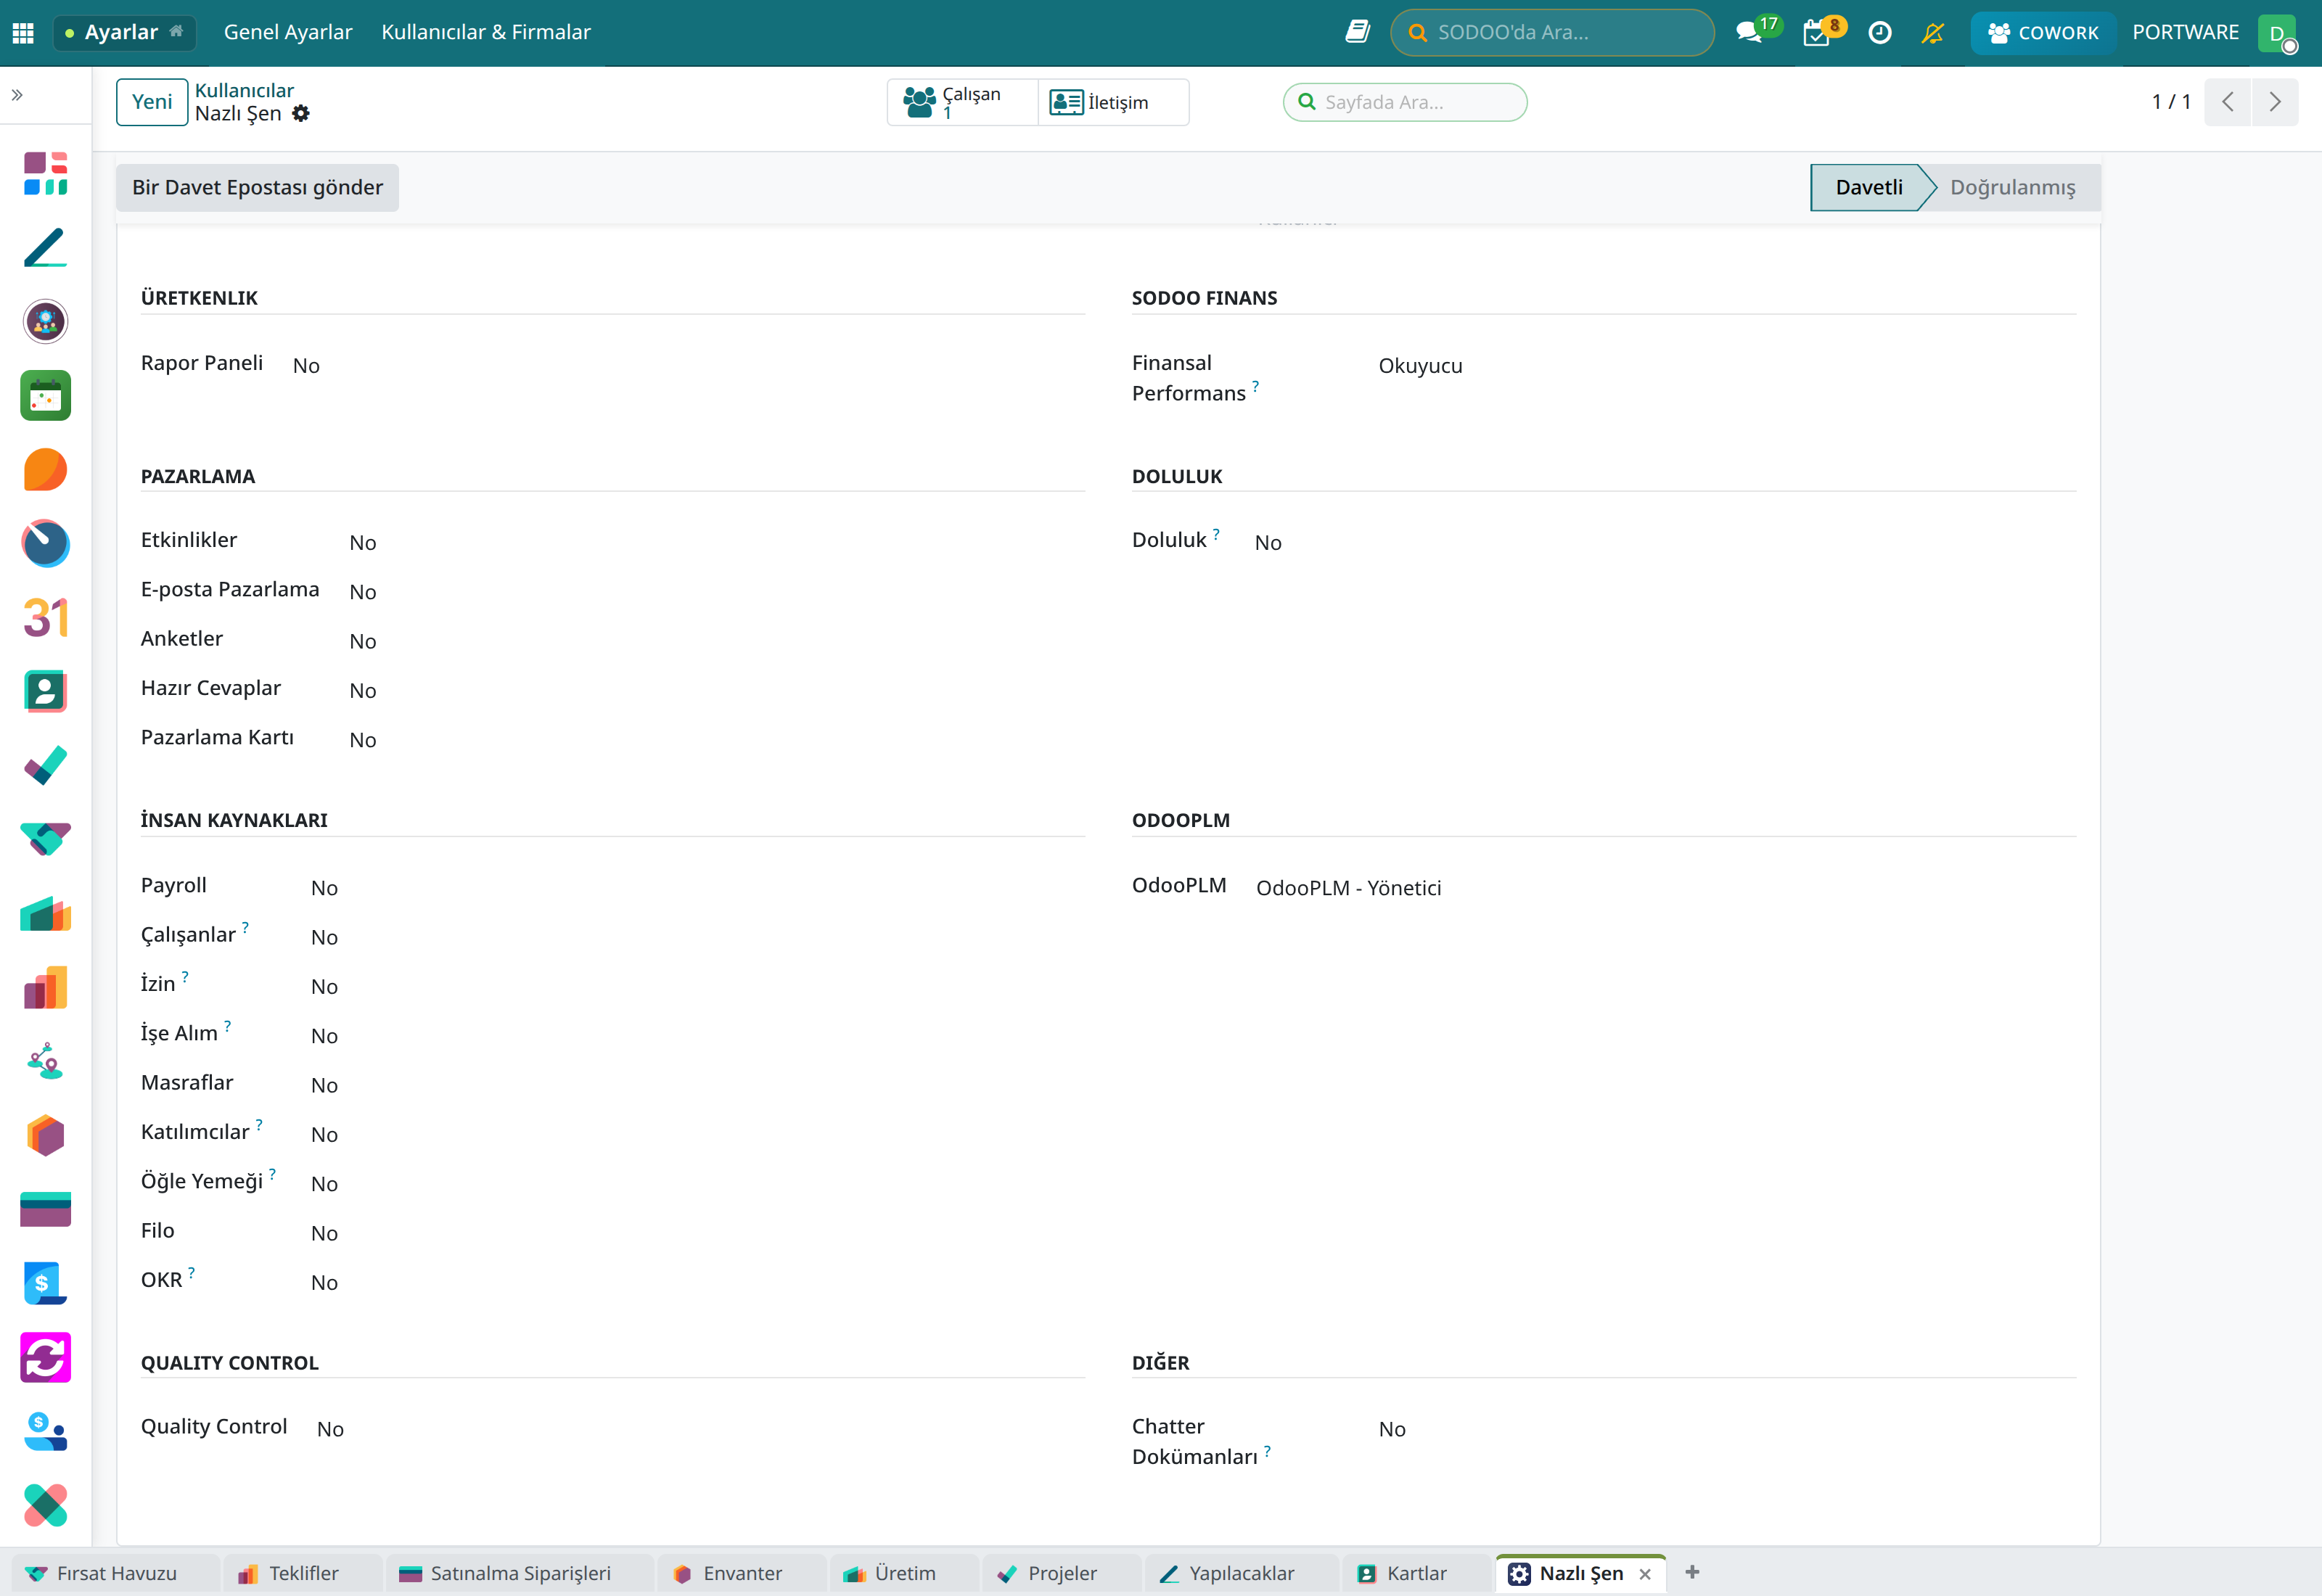Open the red bar chart sales icon
The height and width of the screenshot is (1596, 2322).
coord(45,987)
